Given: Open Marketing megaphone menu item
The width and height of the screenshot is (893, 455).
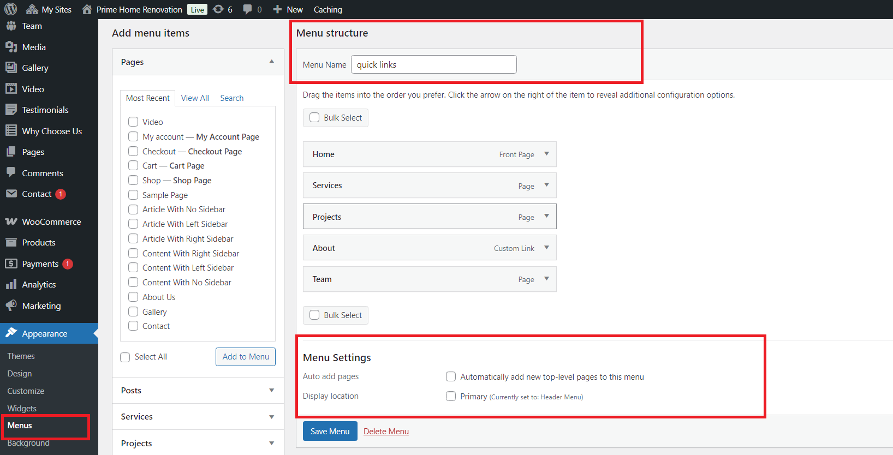Looking at the screenshot, I should click(41, 306).
